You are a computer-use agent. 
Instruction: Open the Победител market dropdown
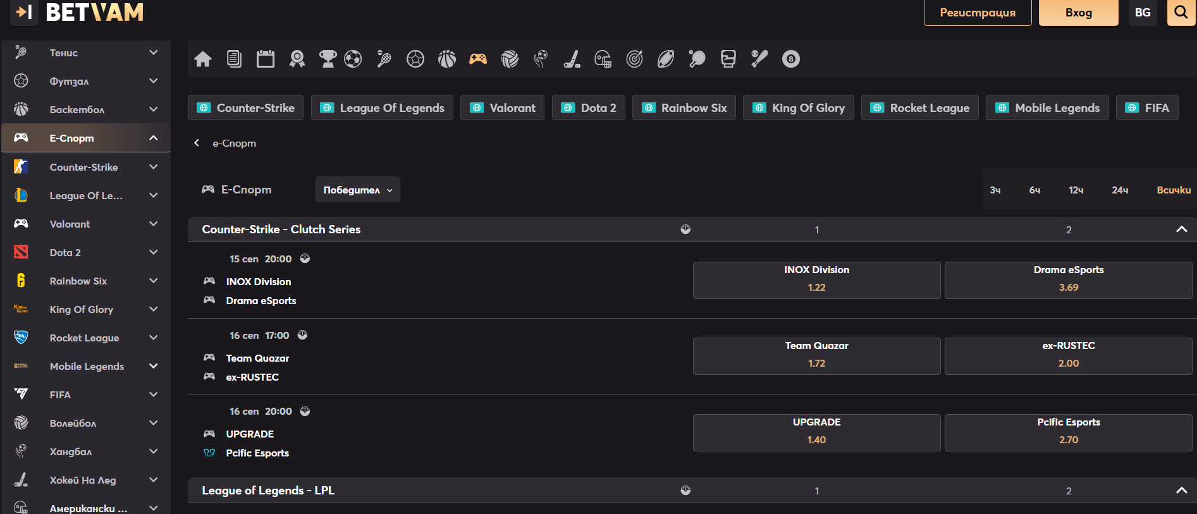pyautogui.click(x=358, y=190)
